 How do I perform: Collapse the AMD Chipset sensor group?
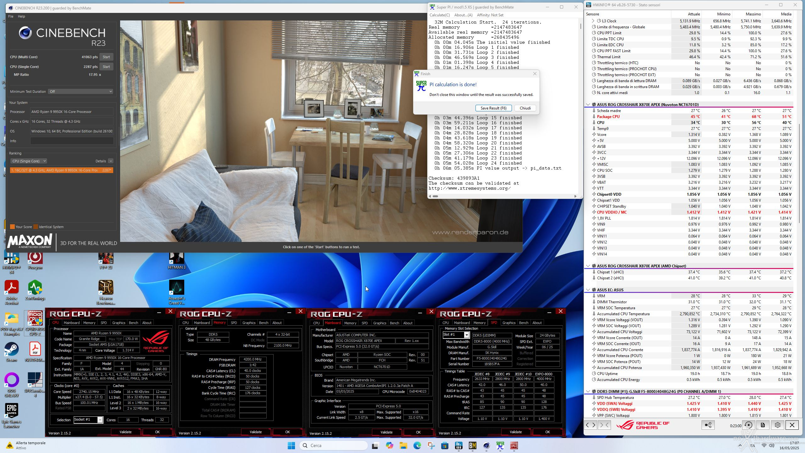pyautogui.click(x=588, y=266)
